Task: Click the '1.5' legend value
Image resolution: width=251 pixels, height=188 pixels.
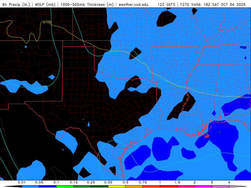Action: pos(177,182)
